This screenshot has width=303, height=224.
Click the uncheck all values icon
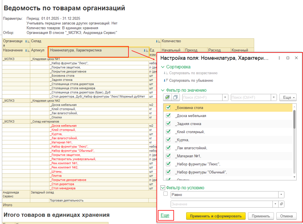[175, 97]
